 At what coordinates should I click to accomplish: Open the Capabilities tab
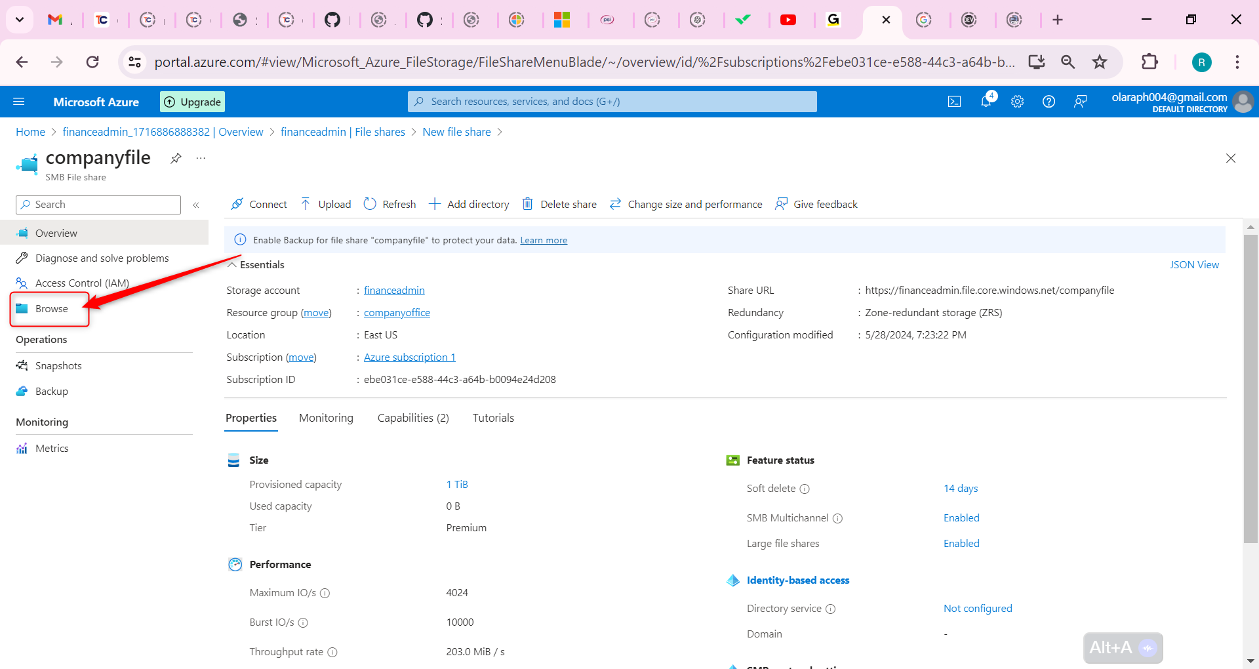click(x=412, y=417)
